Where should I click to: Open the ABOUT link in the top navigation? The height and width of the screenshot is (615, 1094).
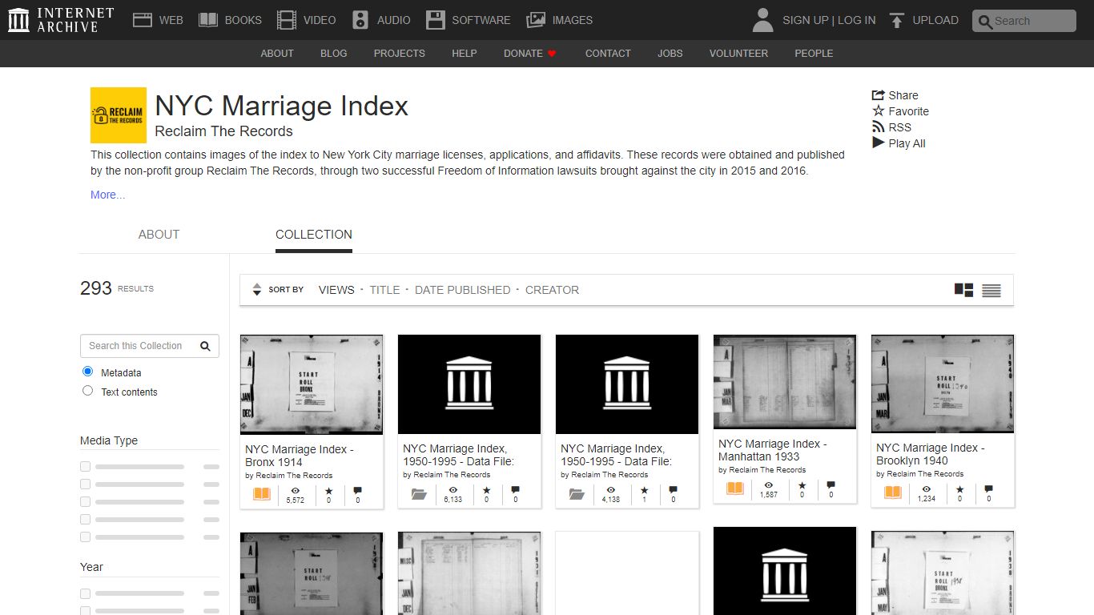[277, 54]
